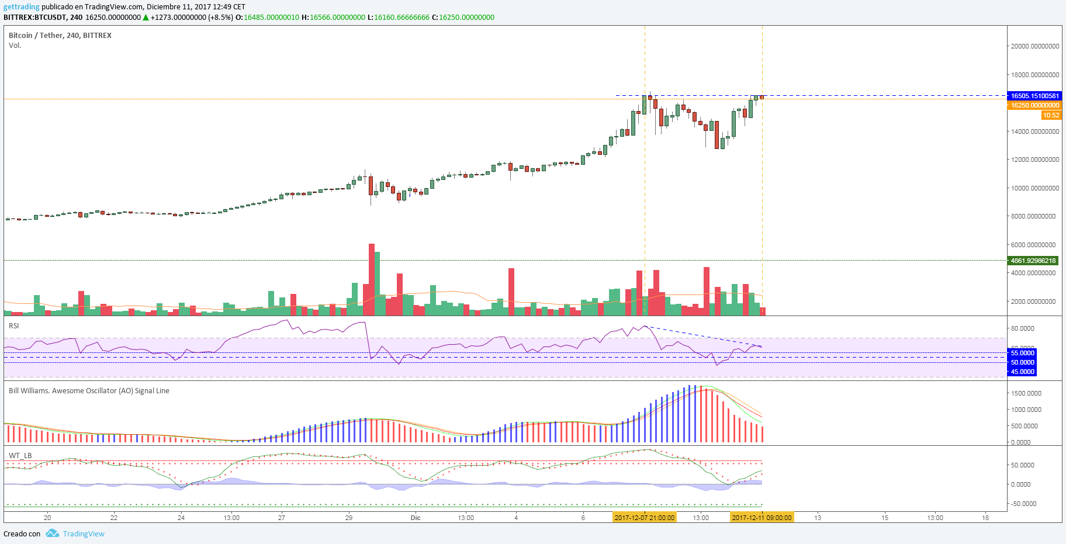The image size is (1066, 544).
Task: Click the 20000.00000000 price axis label
Action: coord(1035,46)
